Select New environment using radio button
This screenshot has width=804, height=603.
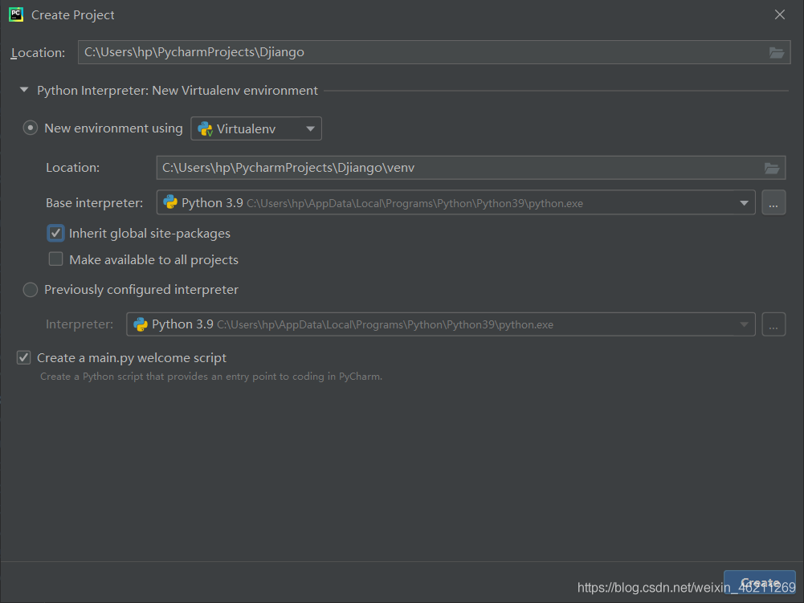(x=31, y=128)
